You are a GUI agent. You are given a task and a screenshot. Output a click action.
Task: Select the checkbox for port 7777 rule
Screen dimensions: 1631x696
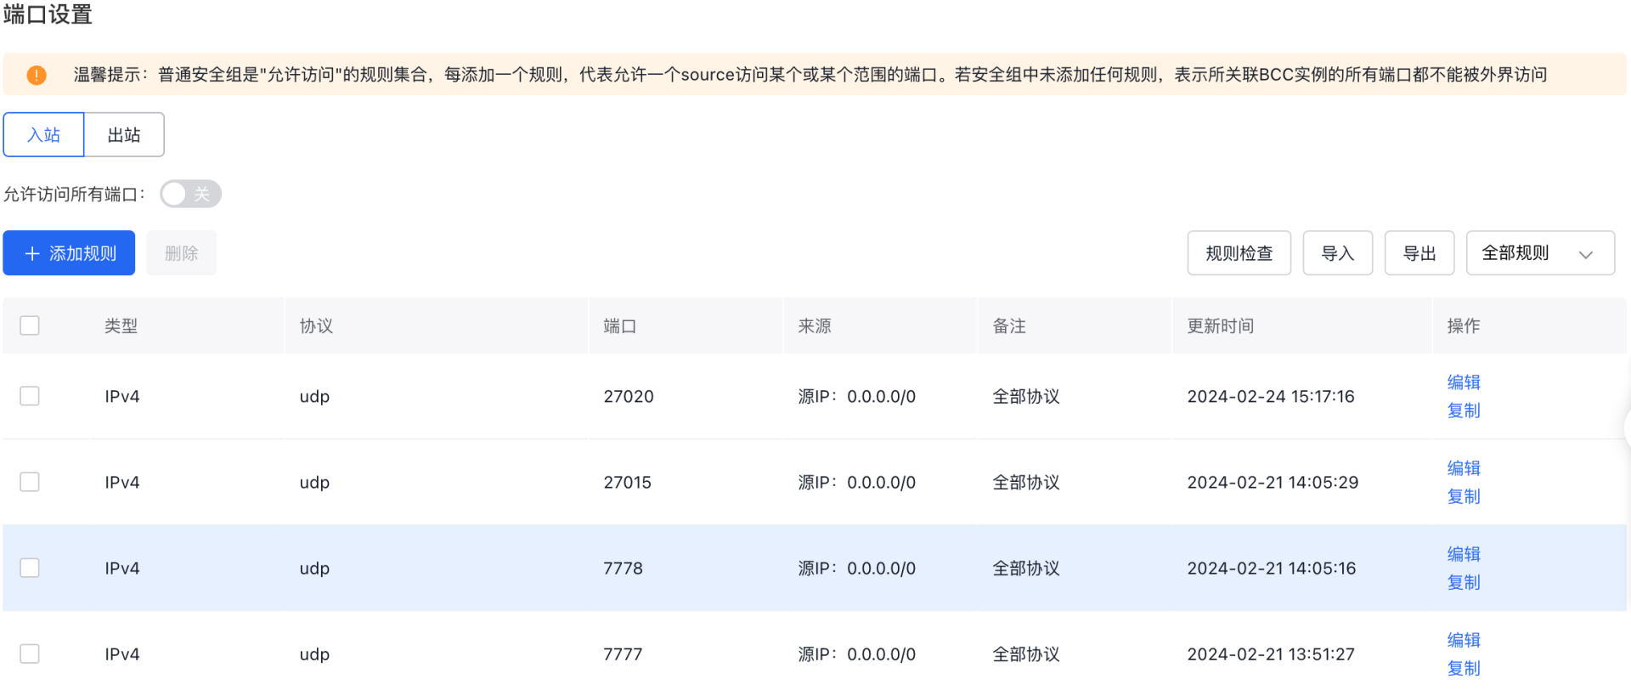(30, 654)
